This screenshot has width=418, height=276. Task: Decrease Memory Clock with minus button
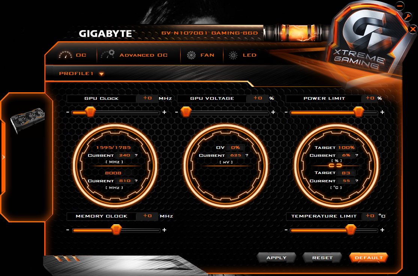click(68, 230)
